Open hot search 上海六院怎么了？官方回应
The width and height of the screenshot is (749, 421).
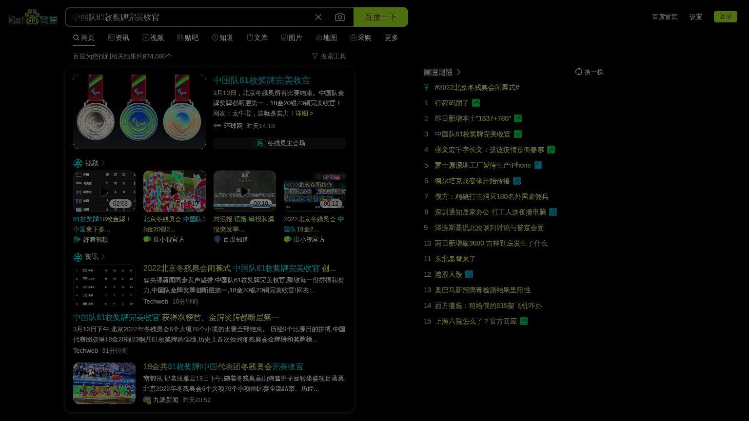(476, 321)
